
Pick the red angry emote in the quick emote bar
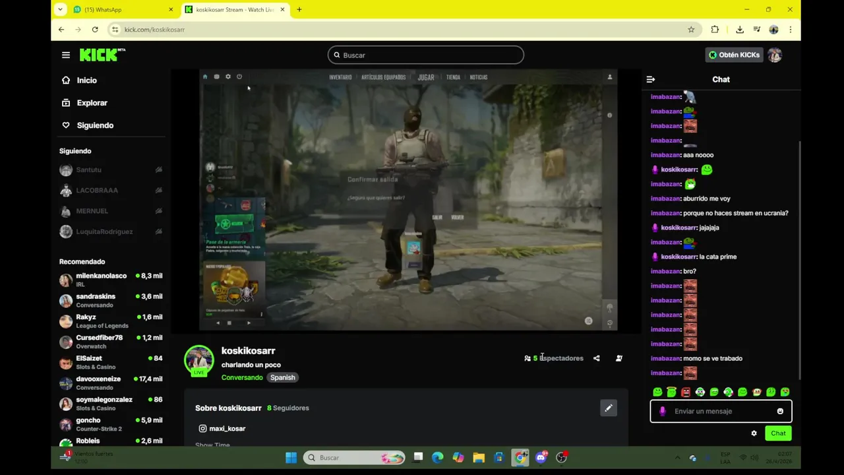click(686, 392)
